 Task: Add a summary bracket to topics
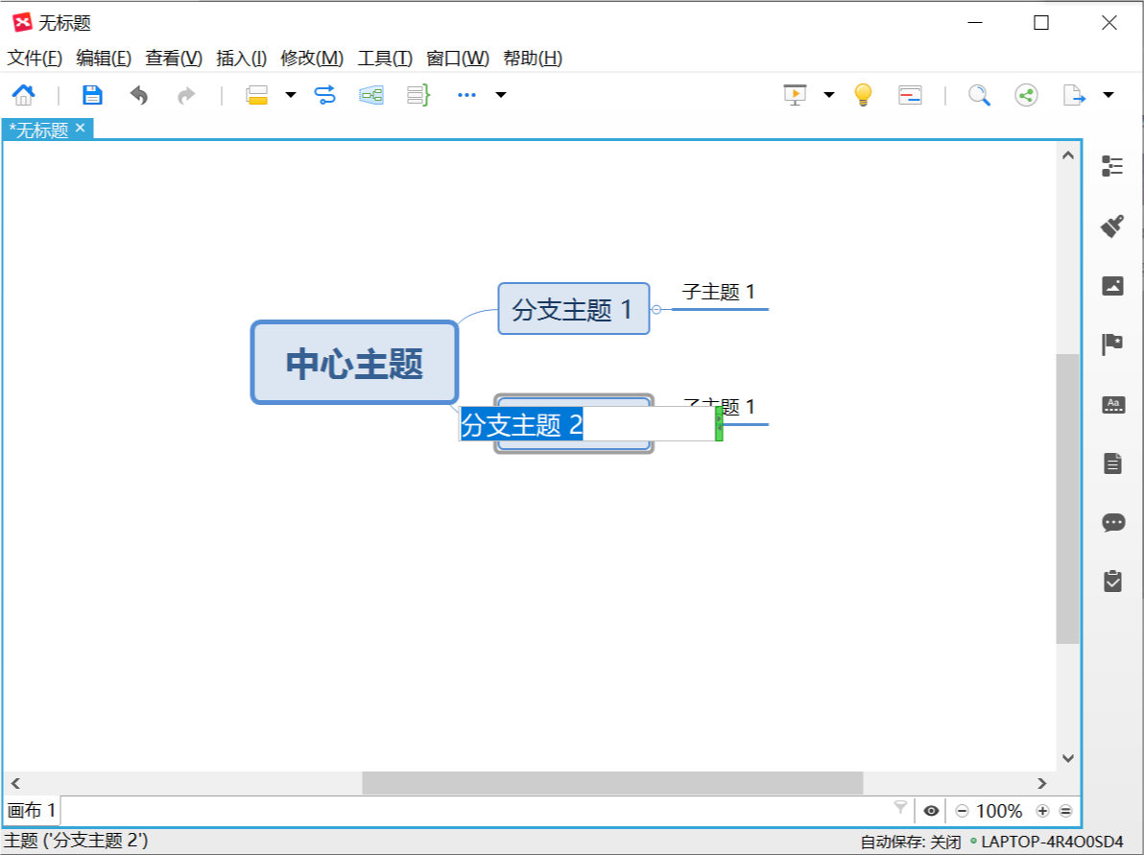[x=418, y=95]
